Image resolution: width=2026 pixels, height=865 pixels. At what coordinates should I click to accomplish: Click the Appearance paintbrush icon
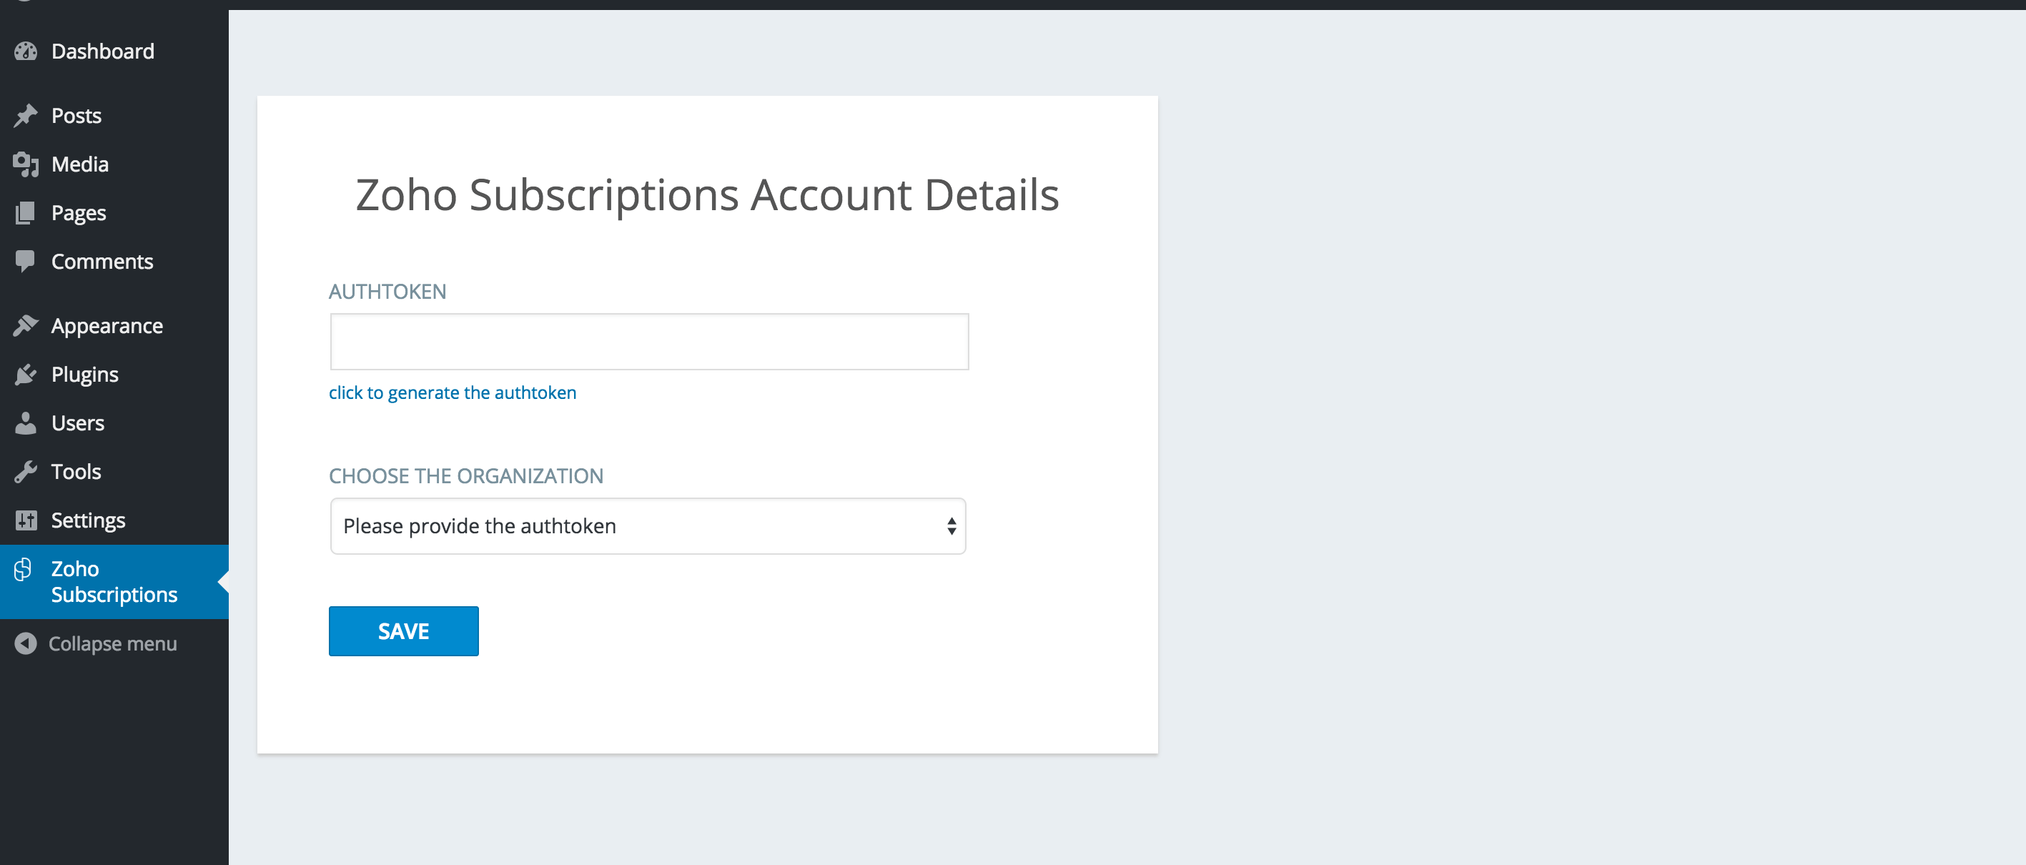click(26, 325)
